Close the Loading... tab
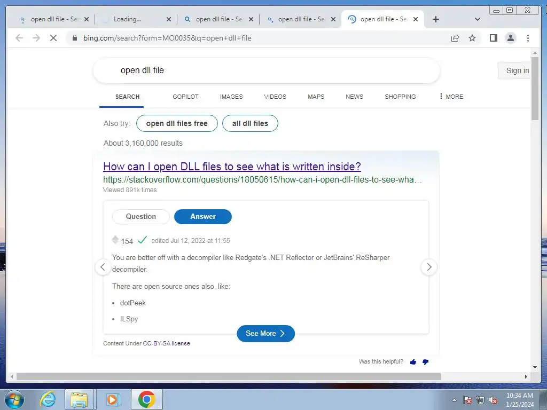The width and height of the screenshot is (547, 410). (168, 19)
